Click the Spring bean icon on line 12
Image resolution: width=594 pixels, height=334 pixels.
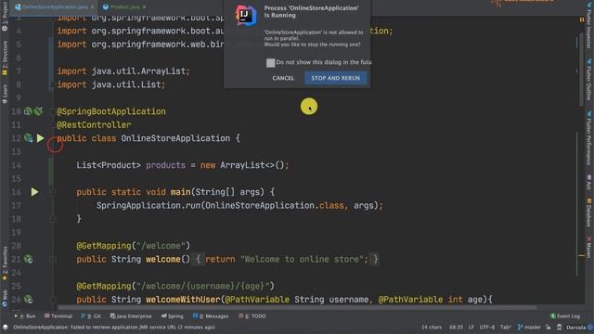tap(29, 138)
